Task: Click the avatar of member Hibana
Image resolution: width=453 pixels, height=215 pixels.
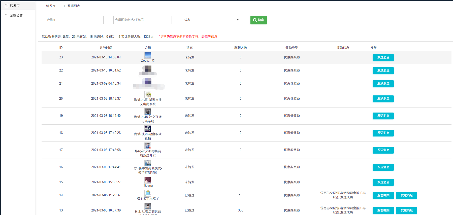Action: [148, 180]
